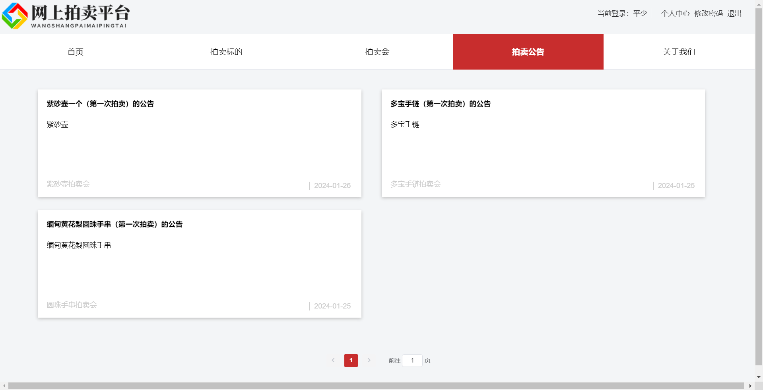Open 紫砂壶一个（第一次拍卖）的公告 title
763x390 pixels.
[x=100, y=104]
